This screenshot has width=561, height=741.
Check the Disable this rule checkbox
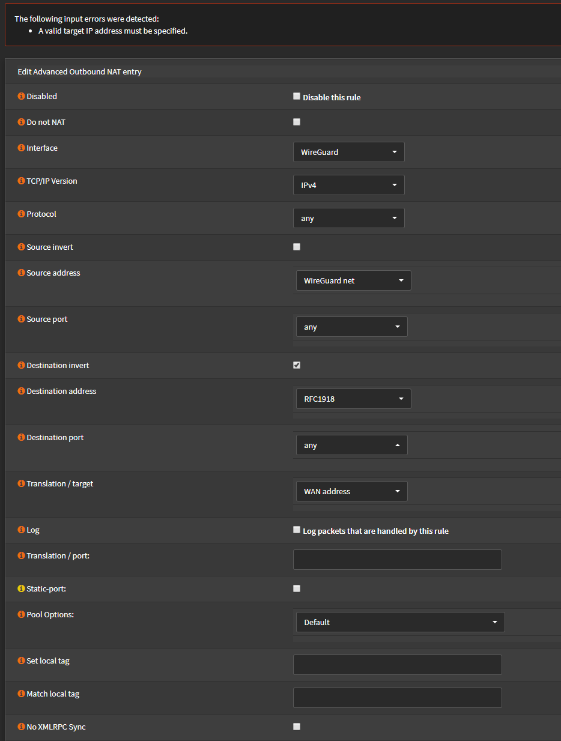(296, 95)
